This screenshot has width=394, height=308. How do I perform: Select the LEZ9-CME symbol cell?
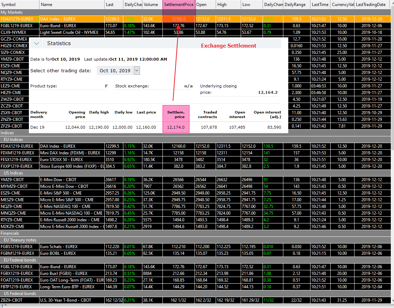pyautogui.click(x=14, y=86)
